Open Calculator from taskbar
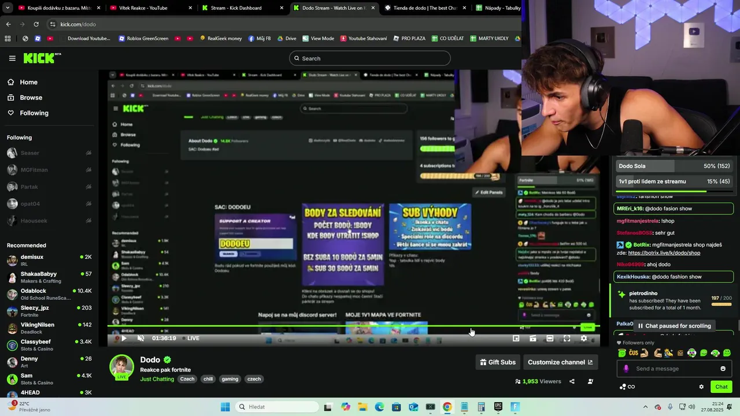The height and width of the screenshot is (416, 740). coord(481,407)
